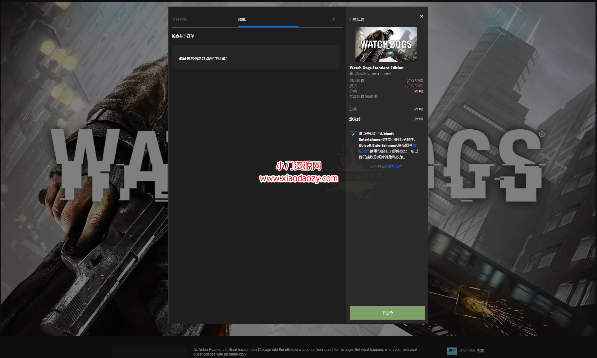597x358 pixels.
Task: Click the red discount value -JPY¥3960
Action: coord(414,86)
